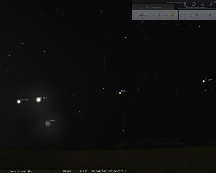Increase the hour value 5
This screenshot has width=216, height=173.
[x=185, y=11]
